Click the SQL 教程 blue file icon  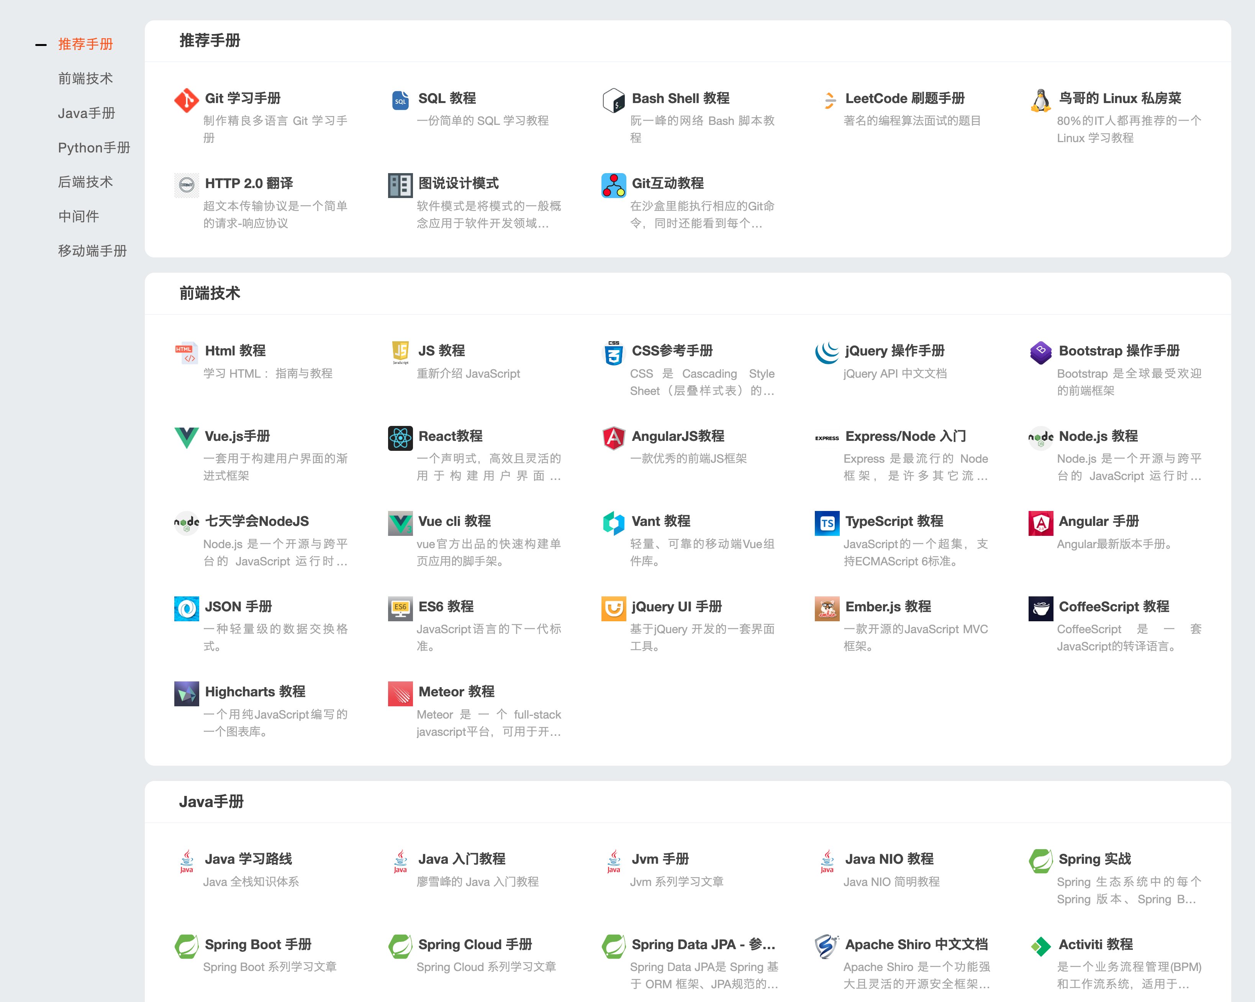click(x=400, y=101)
